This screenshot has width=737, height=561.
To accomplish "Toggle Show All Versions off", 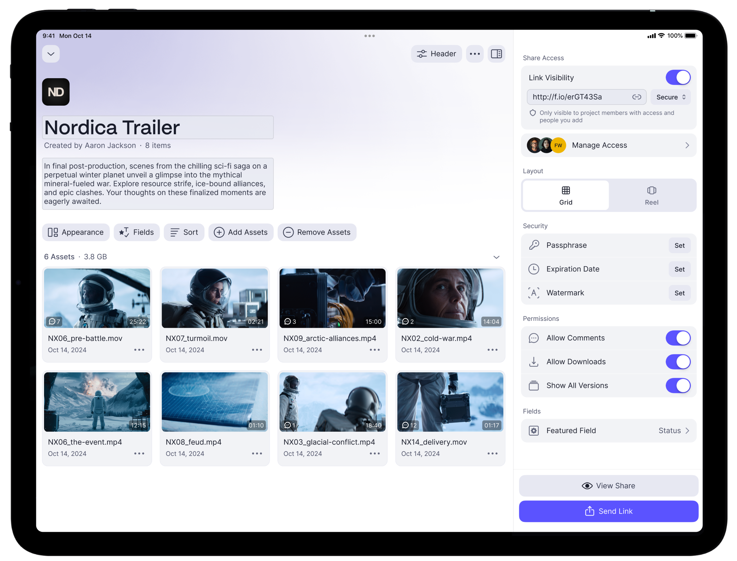I will pyautogui.click(x=677, y=386).
